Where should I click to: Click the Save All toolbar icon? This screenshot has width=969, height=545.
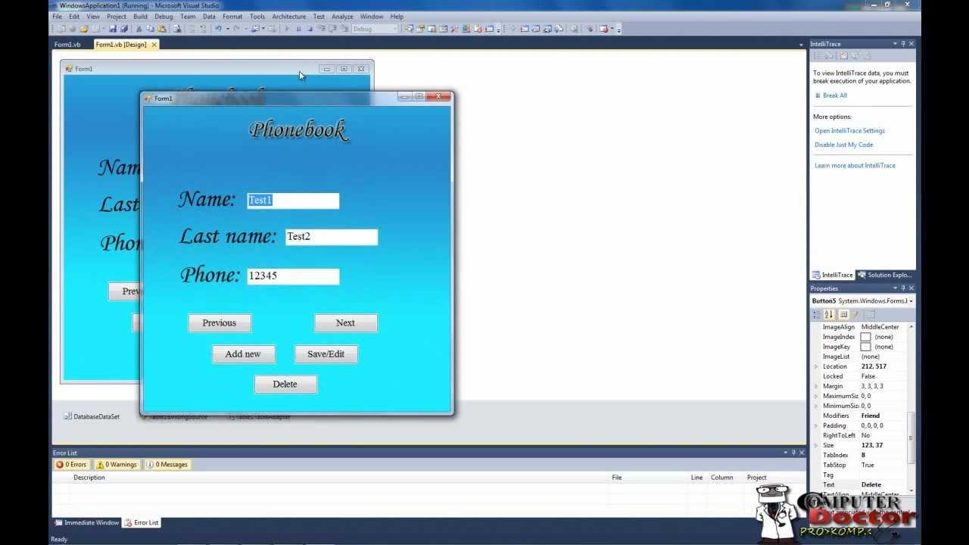pyautogui.click(x=123, y=29)
